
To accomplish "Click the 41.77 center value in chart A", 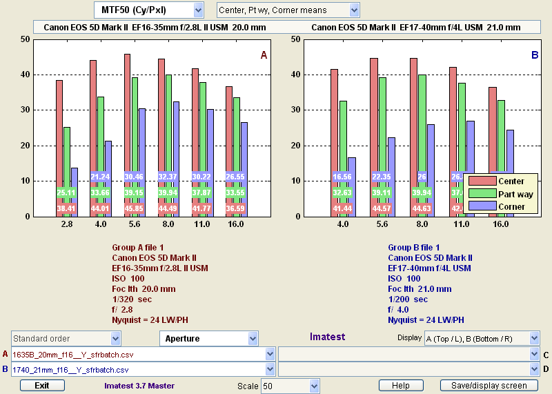I will [x=201, y=208].
